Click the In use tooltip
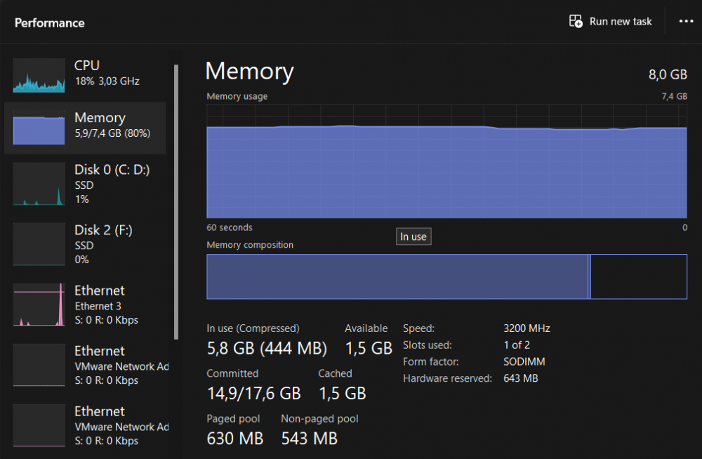Image resolution: width=702 pixels, height=459 pixels. (413, 237)
